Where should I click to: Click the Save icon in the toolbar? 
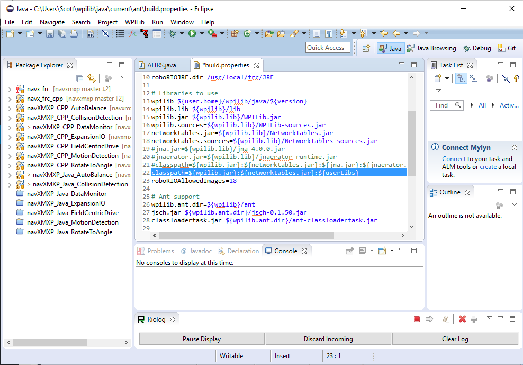(50, 34)
